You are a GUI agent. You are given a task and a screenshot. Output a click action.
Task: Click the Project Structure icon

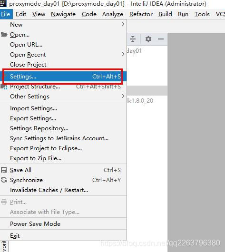pos(4,87)
